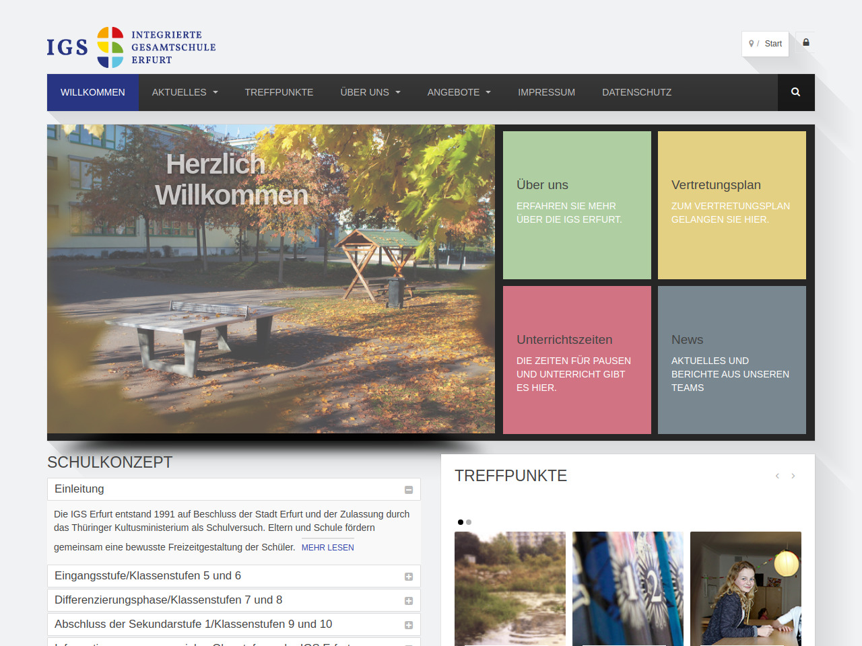The image size is (862, 646).
Task: Open the thumbnail of the smiling girl
Action: pos(745,589)
